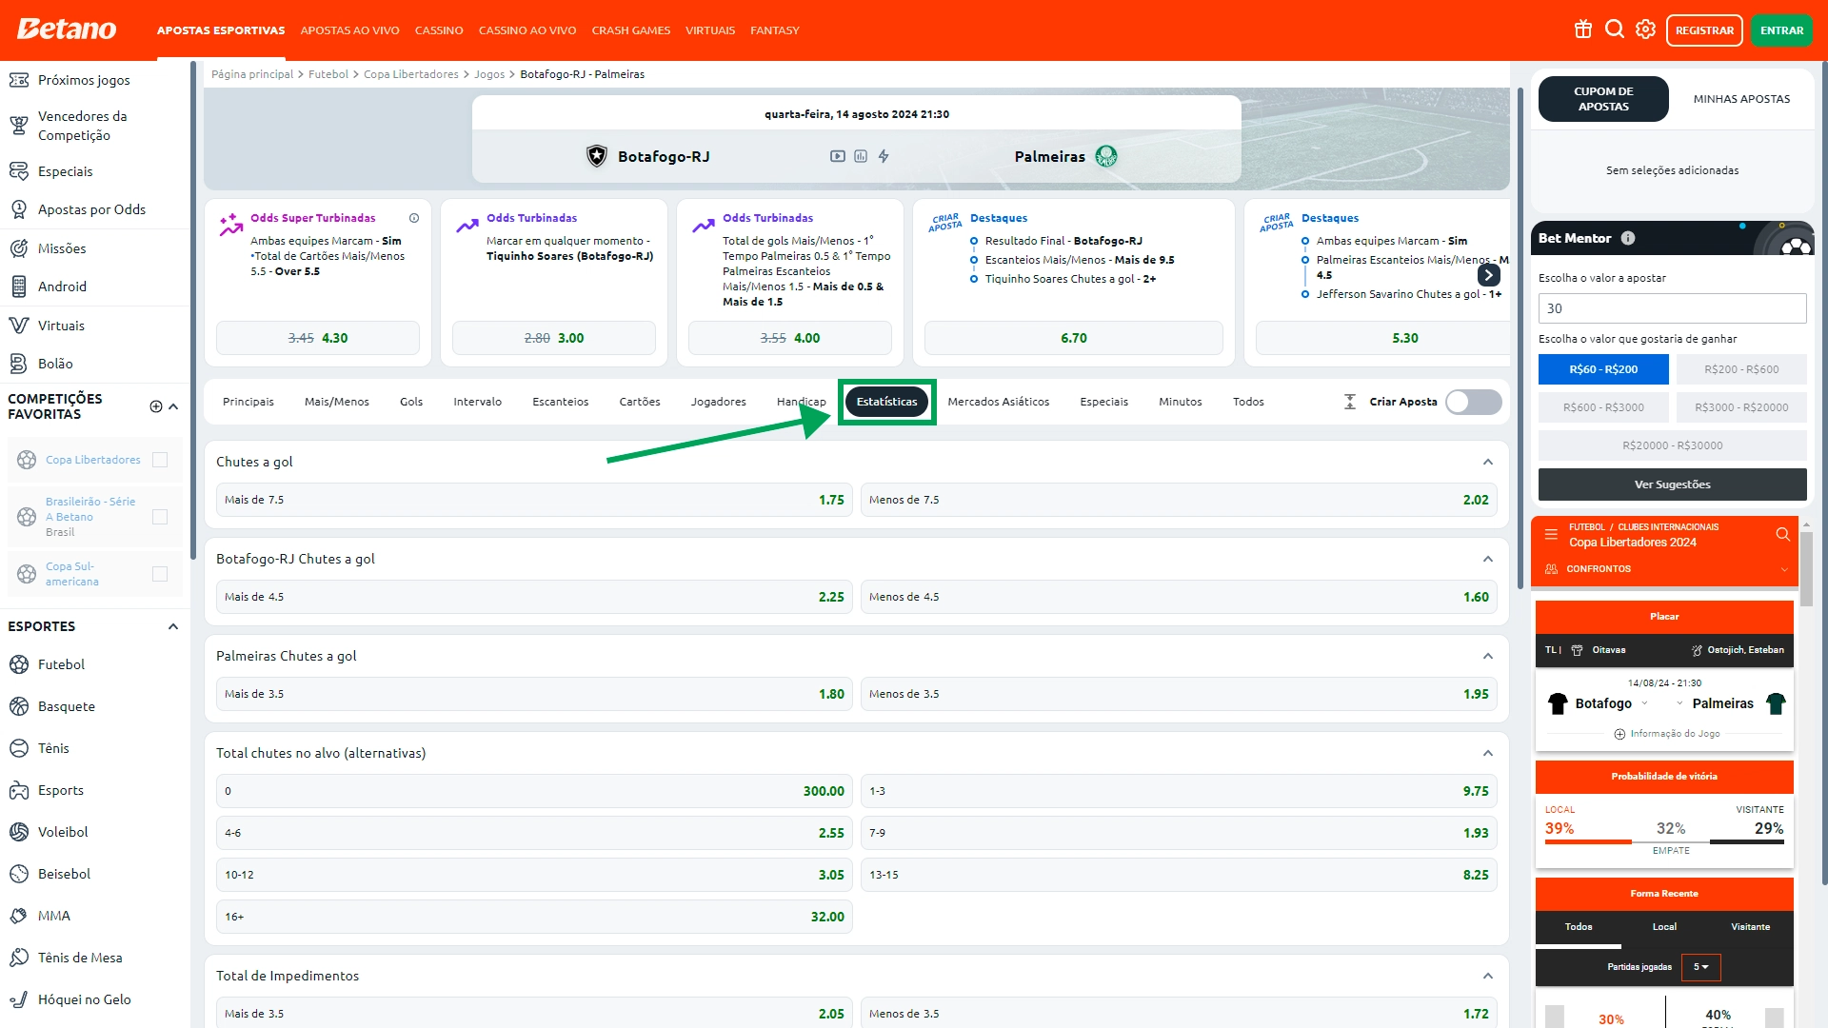Click the Registrar button

click(x=1704, y=30)
